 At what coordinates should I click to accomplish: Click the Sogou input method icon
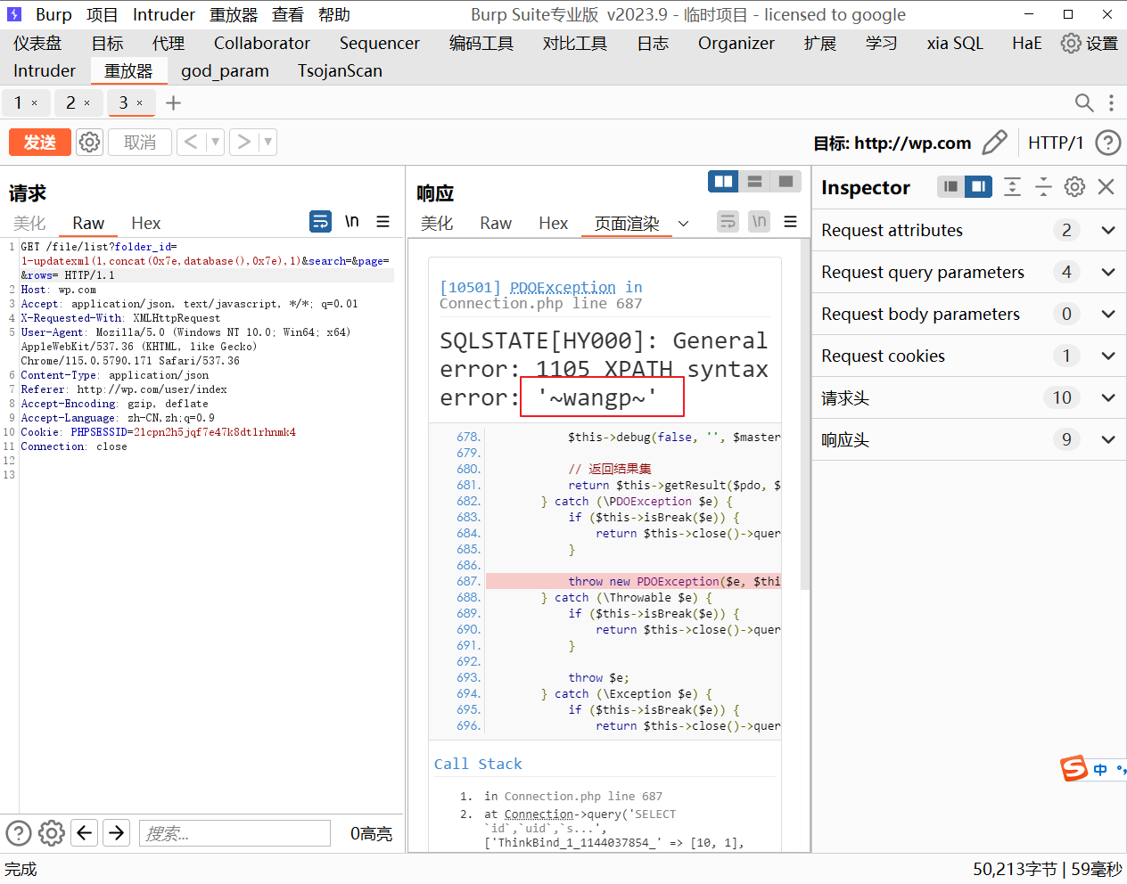1074,768
